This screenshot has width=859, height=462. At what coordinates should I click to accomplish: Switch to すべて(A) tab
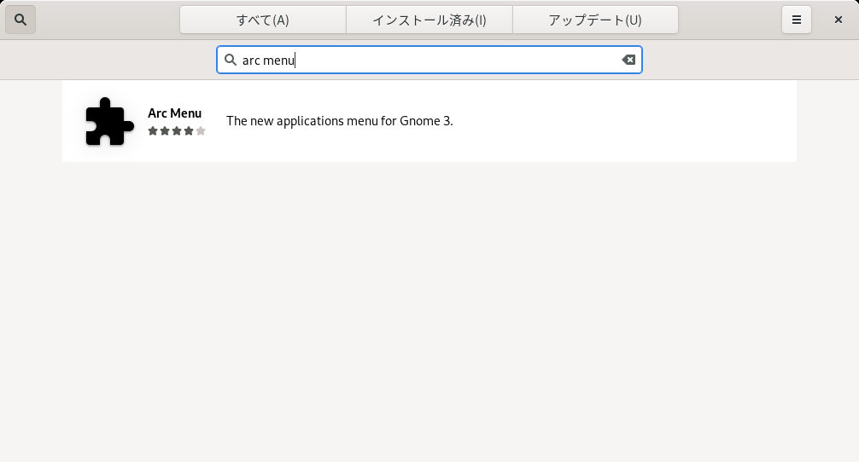pos(263,20)
